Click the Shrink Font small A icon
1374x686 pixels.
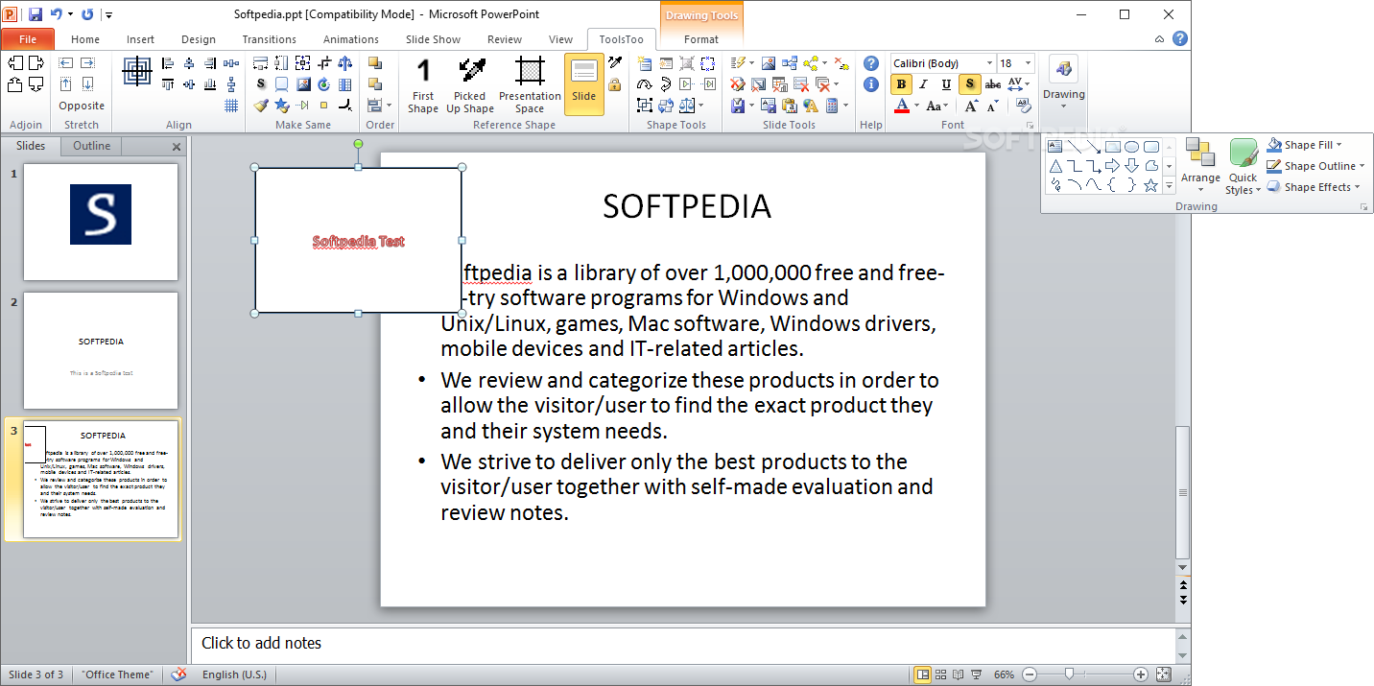pos(992,106)
